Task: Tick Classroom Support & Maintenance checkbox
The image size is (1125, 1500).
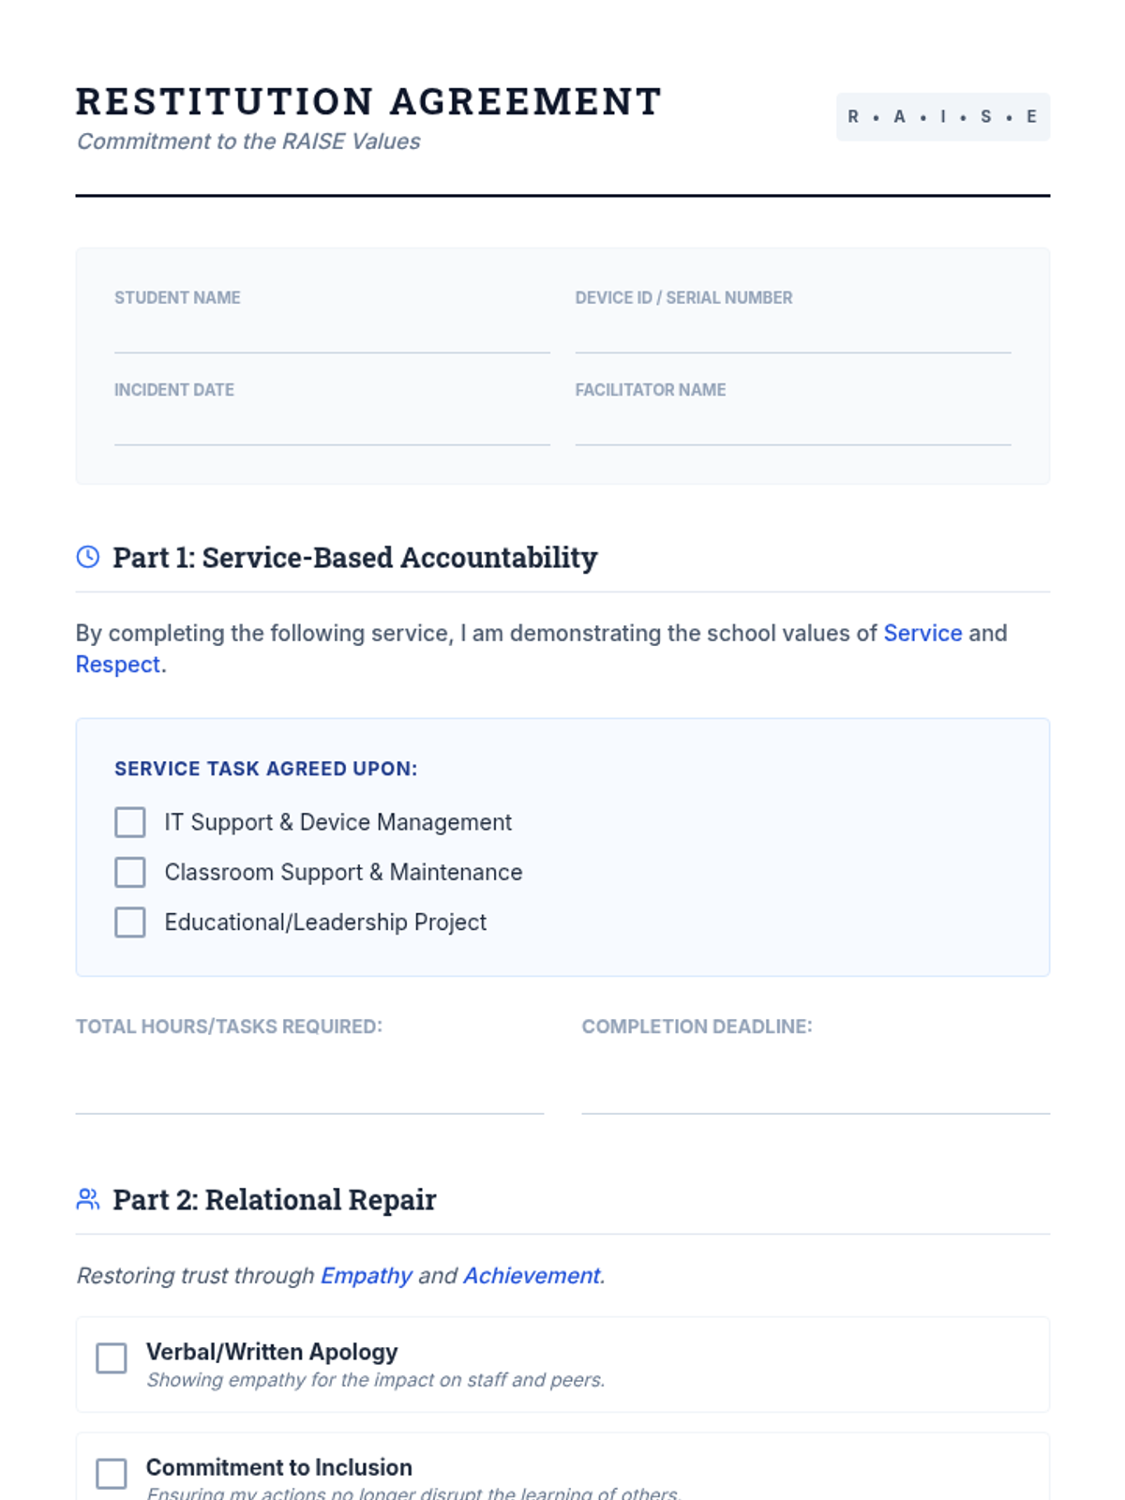Action: [x=130, y=872]
